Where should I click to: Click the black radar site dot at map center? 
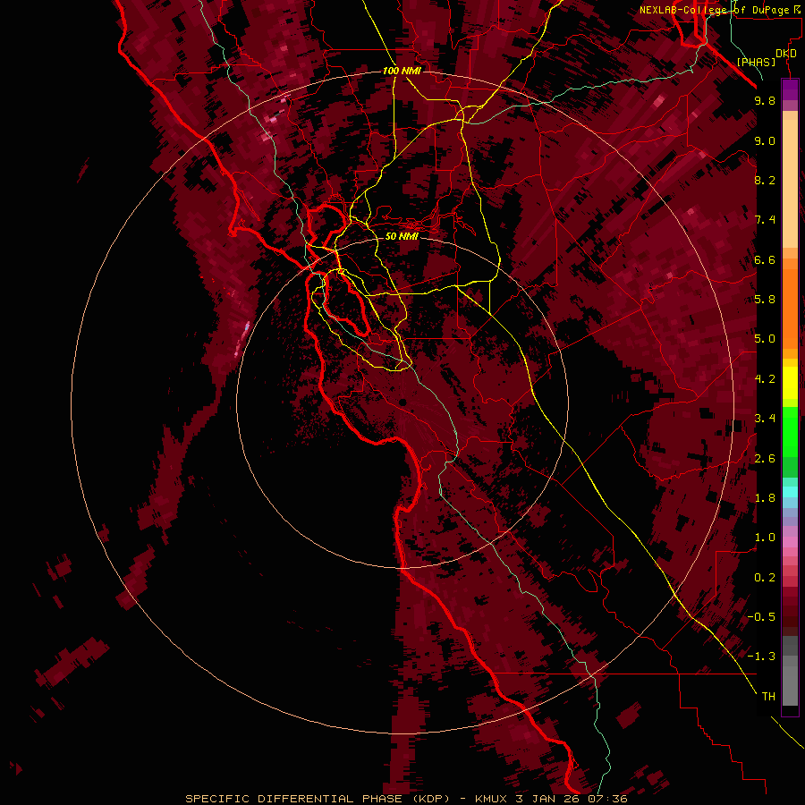click(402, 402)
